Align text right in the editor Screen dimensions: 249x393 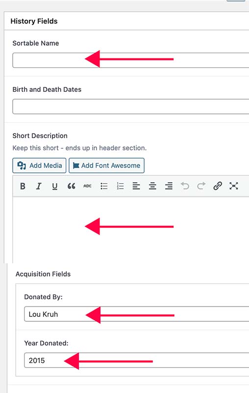click(169, 186)
